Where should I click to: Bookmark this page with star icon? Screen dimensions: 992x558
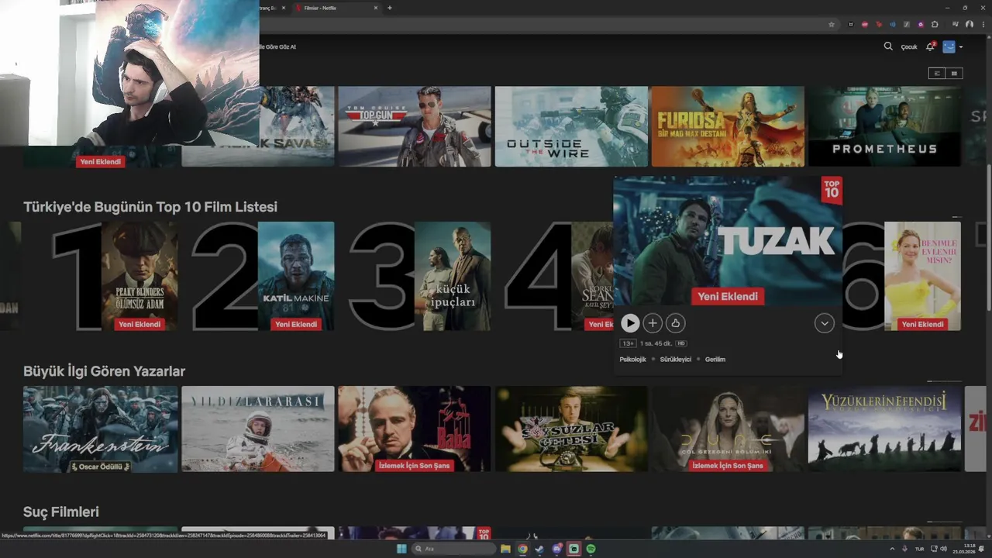click(x=832, y=24)
